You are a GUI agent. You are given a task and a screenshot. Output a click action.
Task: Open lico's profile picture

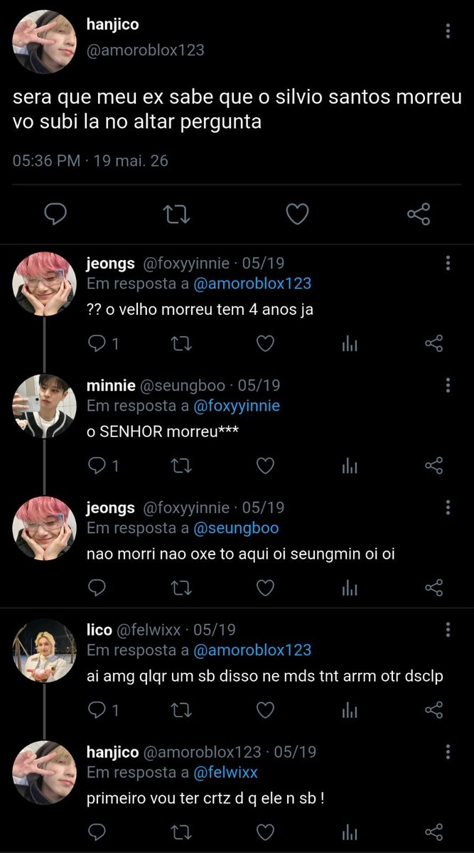pyautogui.click(x=44, y=650)
